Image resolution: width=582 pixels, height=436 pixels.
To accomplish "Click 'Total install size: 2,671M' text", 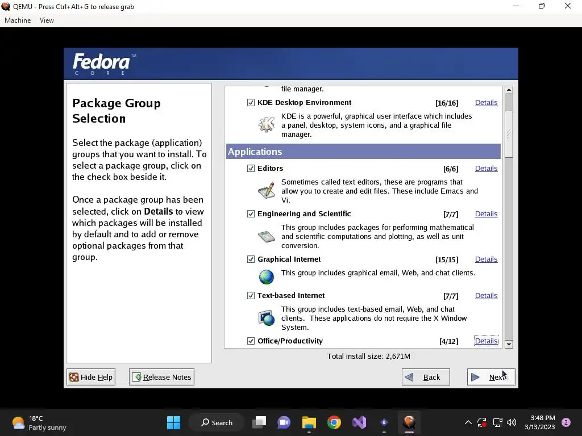I will (368, 357).
